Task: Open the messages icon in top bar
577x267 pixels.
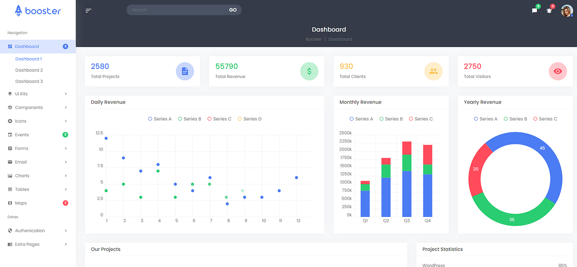Action: point(534,10)
